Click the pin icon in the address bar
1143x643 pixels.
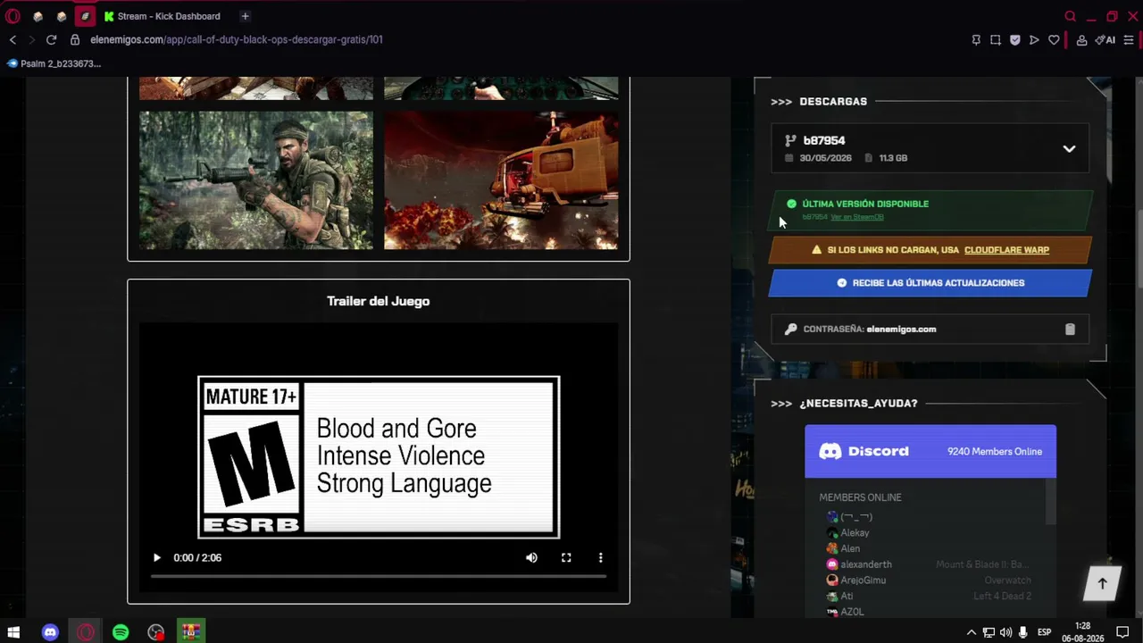[x=976, y=39]
